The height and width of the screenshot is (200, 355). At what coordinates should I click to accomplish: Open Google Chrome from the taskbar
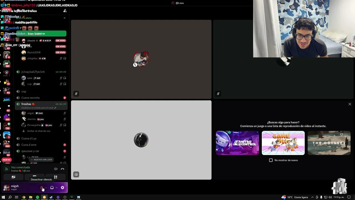[x=24, y=197]
